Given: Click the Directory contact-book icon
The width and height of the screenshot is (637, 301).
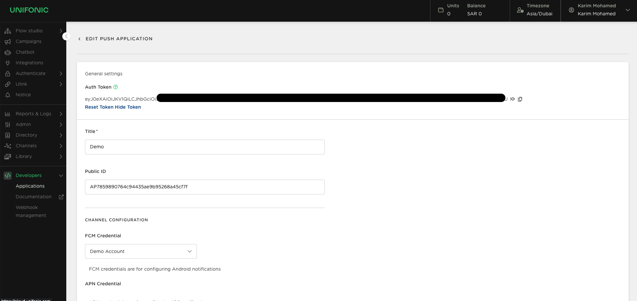Looking at the screenshot, I should coord(8,135).
